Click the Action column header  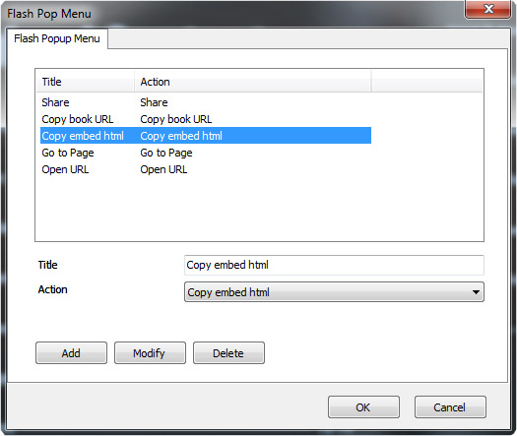252,82
